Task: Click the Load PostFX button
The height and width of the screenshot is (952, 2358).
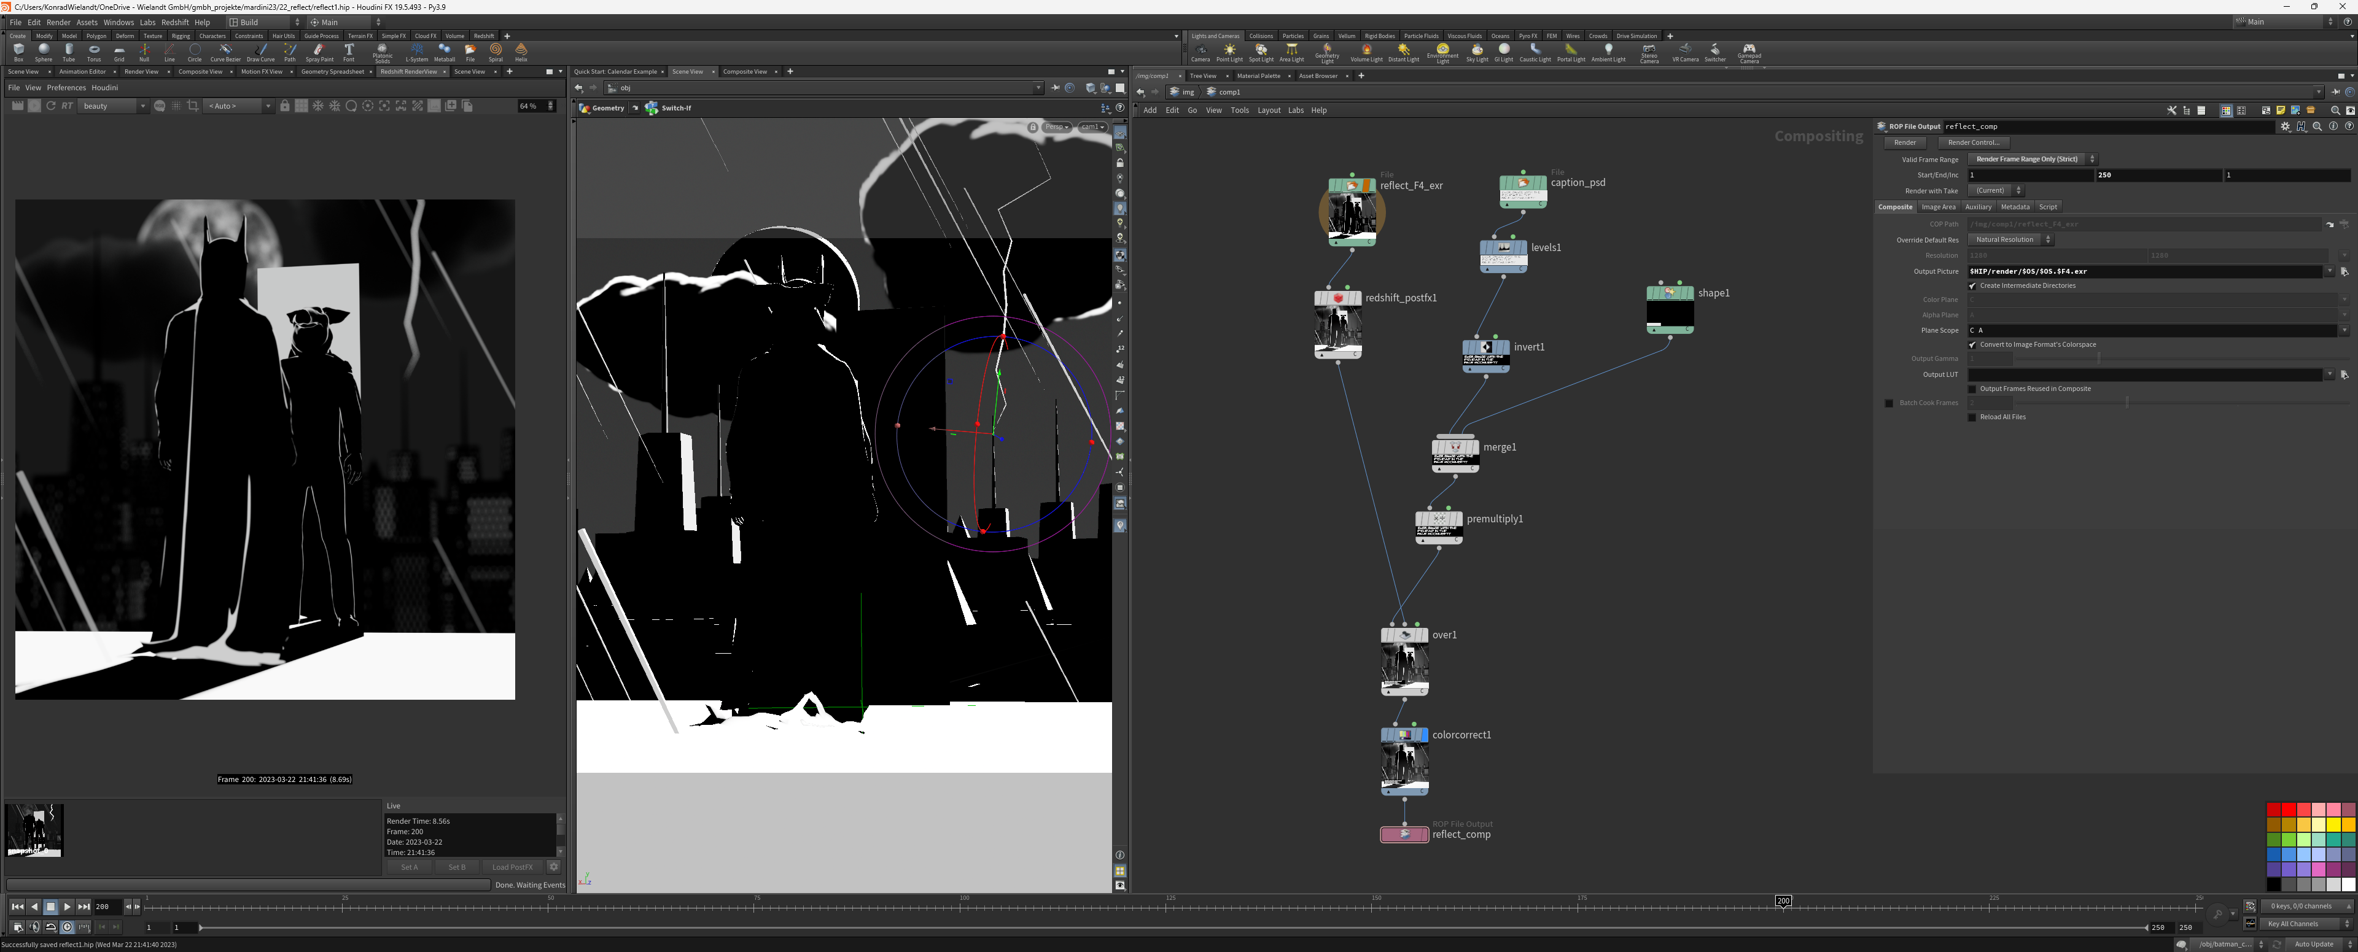Action: (513, 867)
